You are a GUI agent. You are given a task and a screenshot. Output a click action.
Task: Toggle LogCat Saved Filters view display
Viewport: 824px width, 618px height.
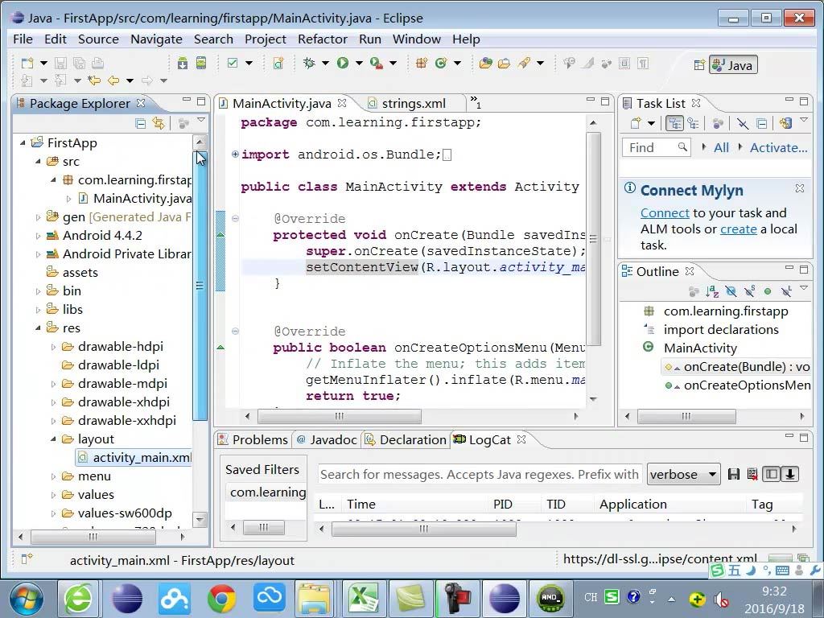point(772,475)
